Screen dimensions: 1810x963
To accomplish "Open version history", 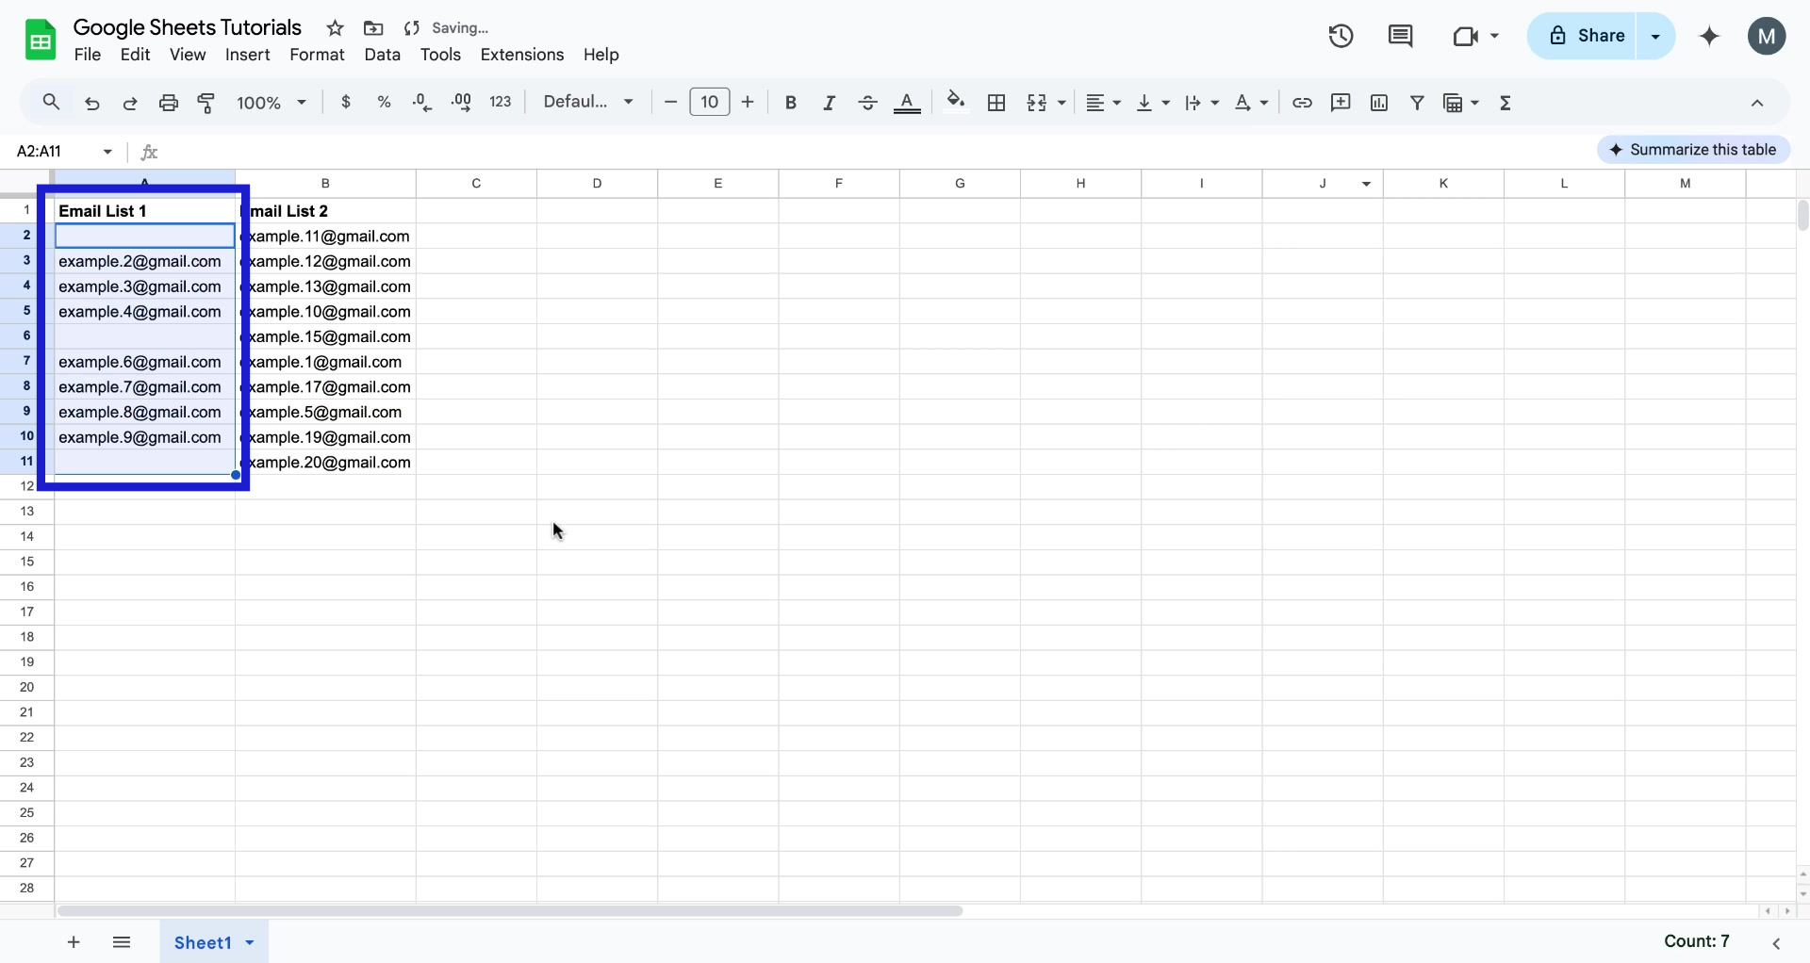I will pos(1341,36).
